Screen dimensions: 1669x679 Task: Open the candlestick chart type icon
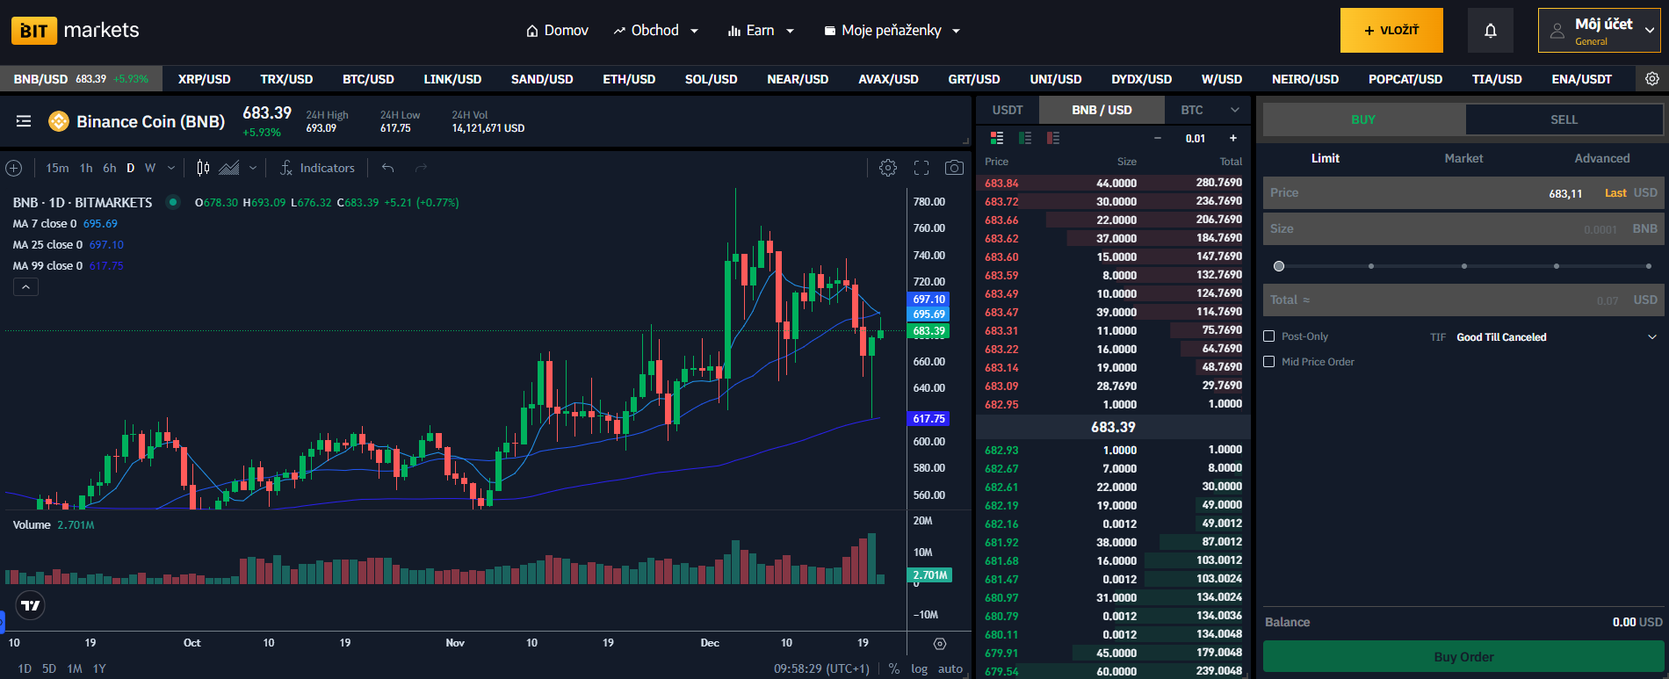(203, 168)
